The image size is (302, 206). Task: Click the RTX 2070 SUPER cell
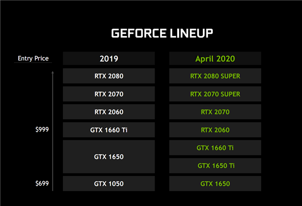215,94
